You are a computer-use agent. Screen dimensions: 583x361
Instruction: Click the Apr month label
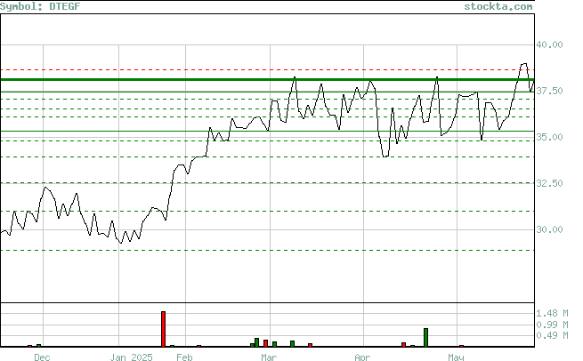click(362, 357)
